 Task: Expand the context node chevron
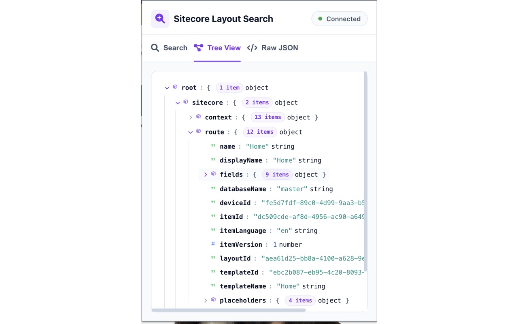click(191, 117)
